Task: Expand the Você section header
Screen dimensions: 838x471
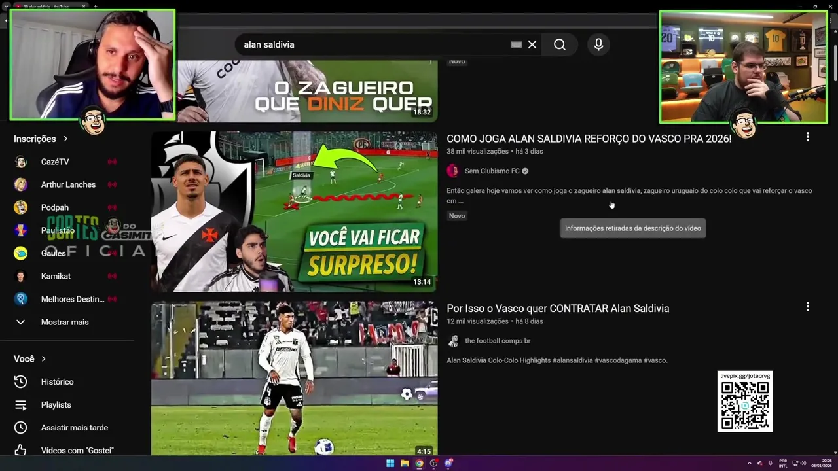Action: pyautogui.click(x=30, y=359)
